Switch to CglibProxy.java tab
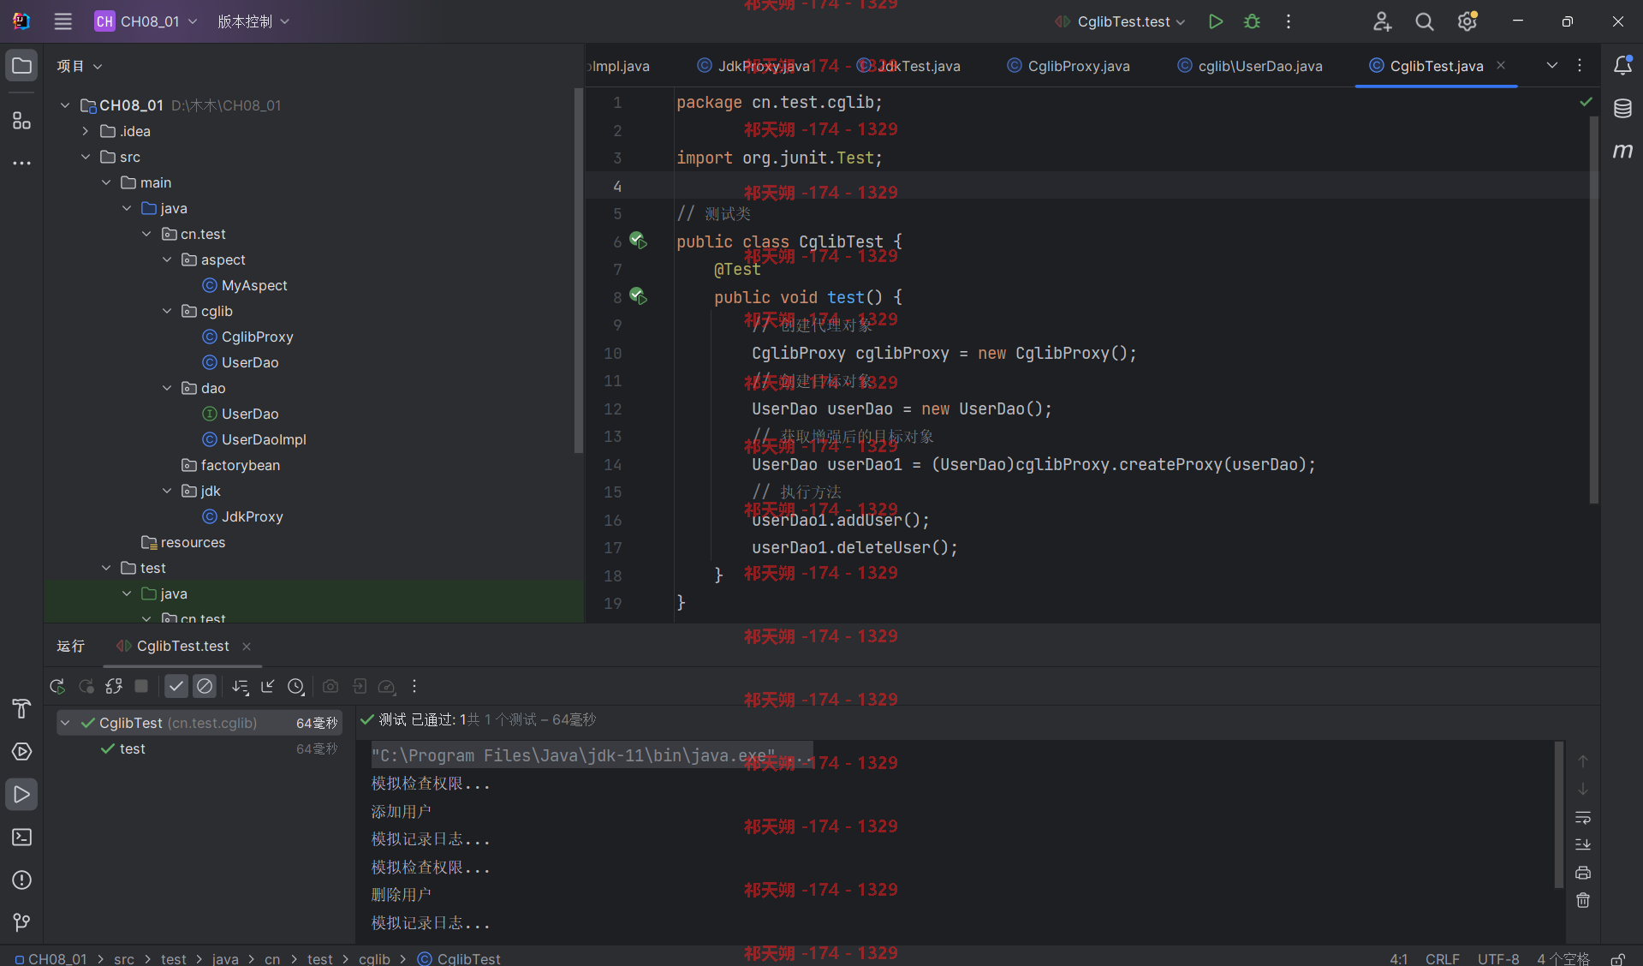The width and height of the screenshot is (1643, 966). [x=1069, y=66]
